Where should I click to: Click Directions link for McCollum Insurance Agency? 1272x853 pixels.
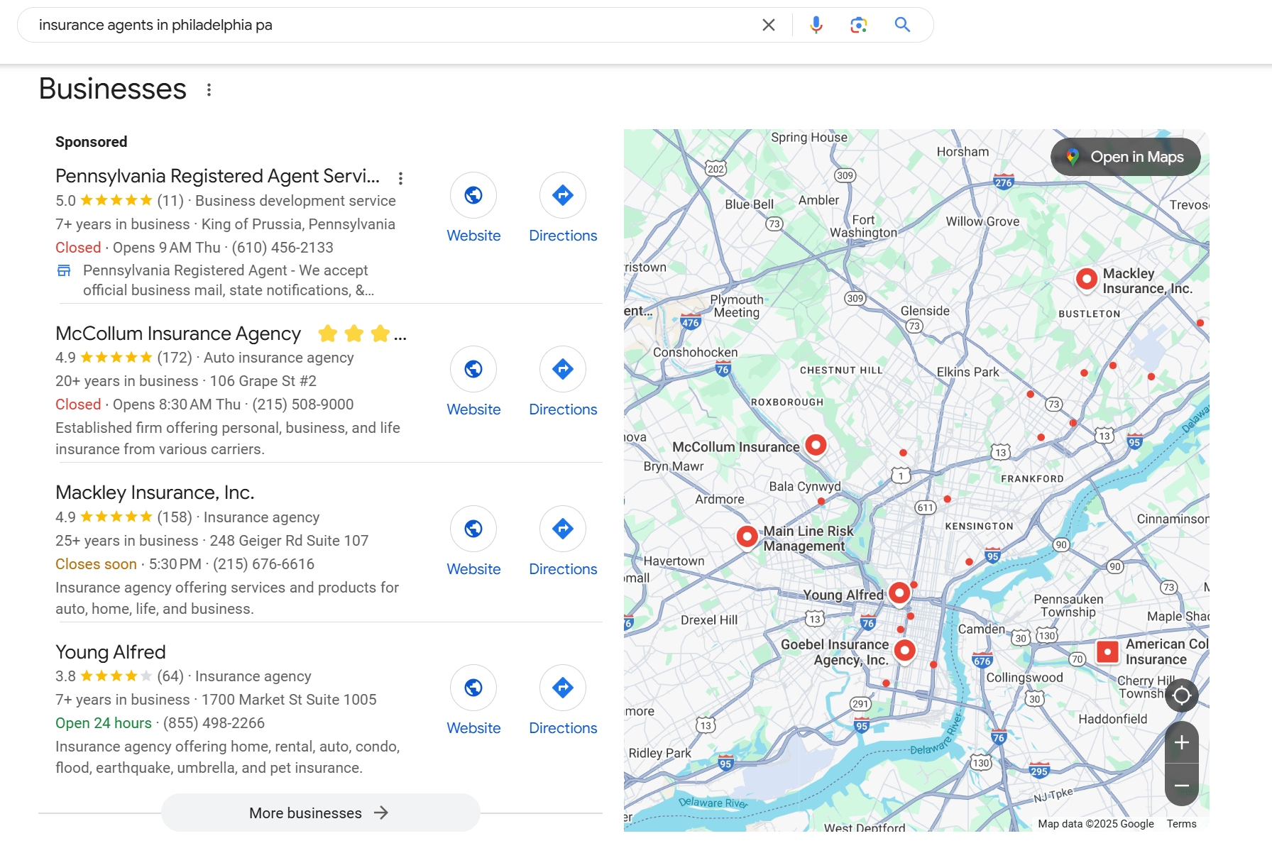pos(563,409)
